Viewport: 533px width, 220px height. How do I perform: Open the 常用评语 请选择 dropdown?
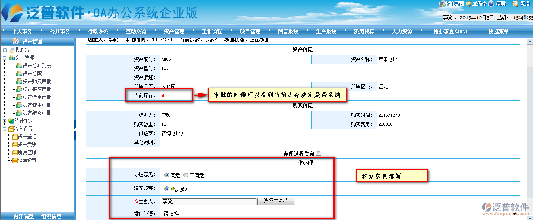pos(340,213)
